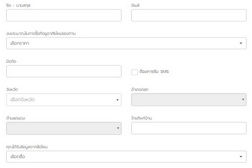252x168 pixels.
Task: Click into the โทรศัพท์บ้าน field
Action: tap(189, 128)
